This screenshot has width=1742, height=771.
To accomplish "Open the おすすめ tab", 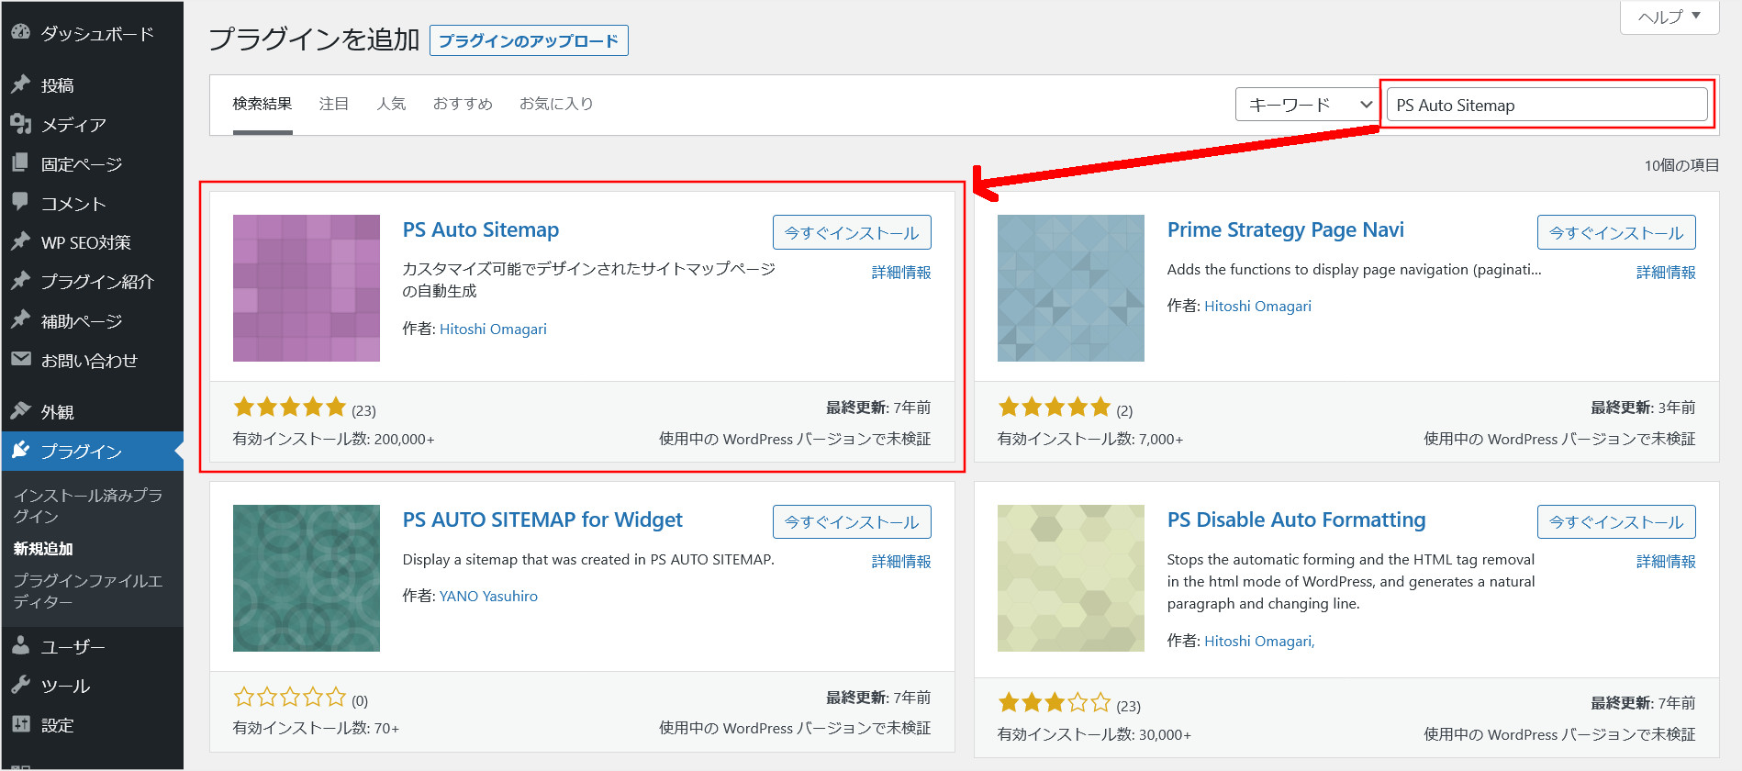I will 463,104.
